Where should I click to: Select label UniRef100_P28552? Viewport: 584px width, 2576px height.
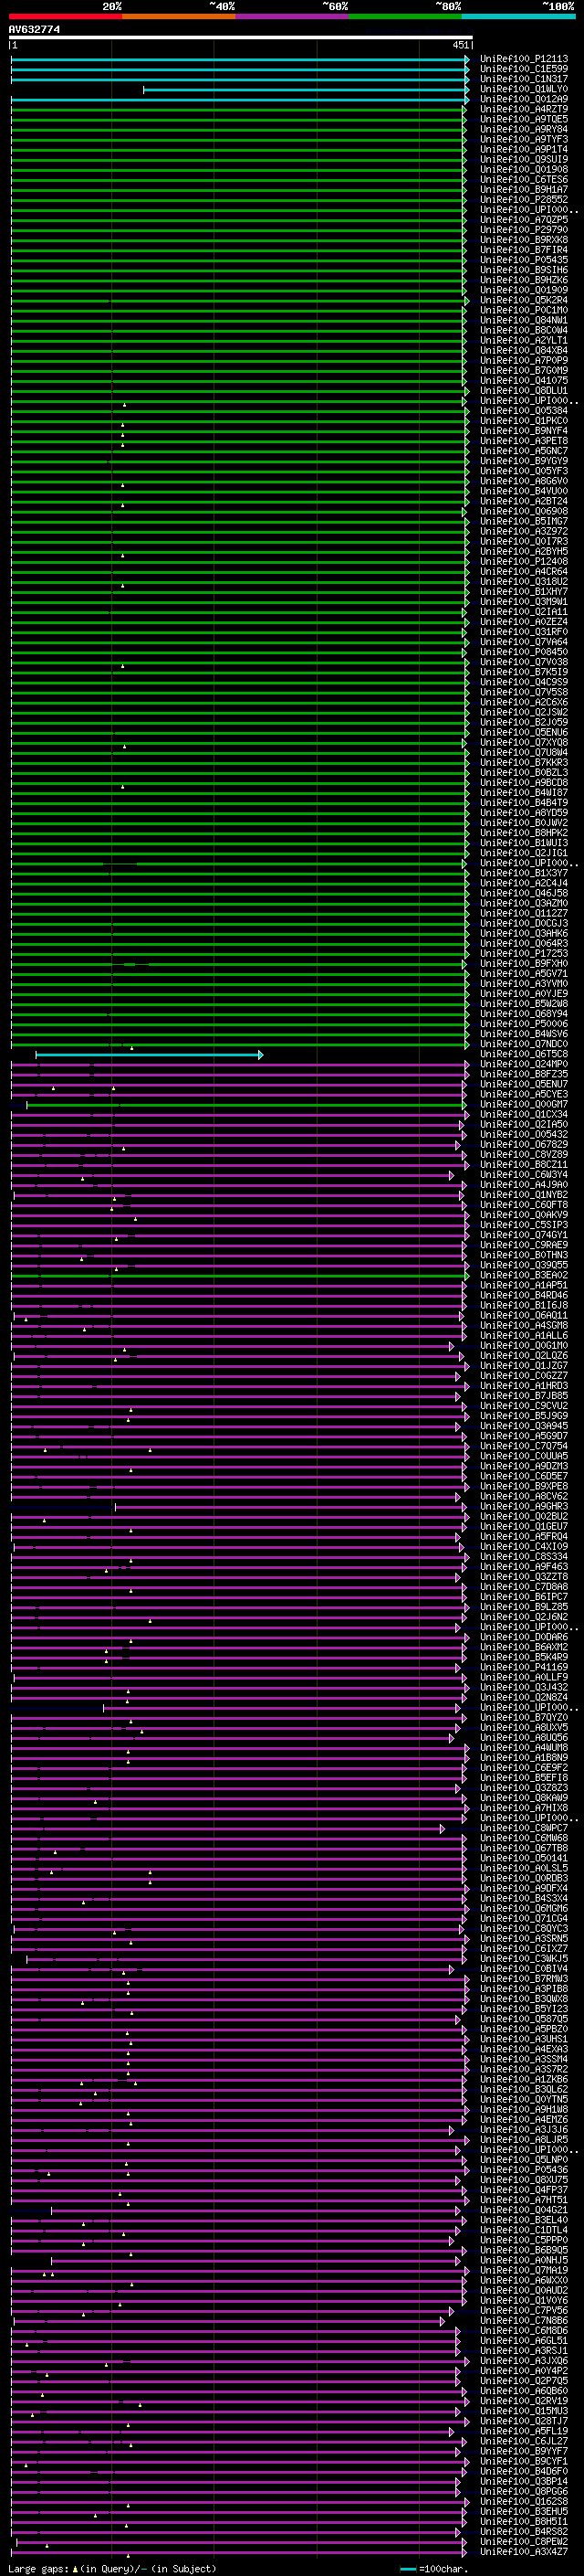coord(524,199)
